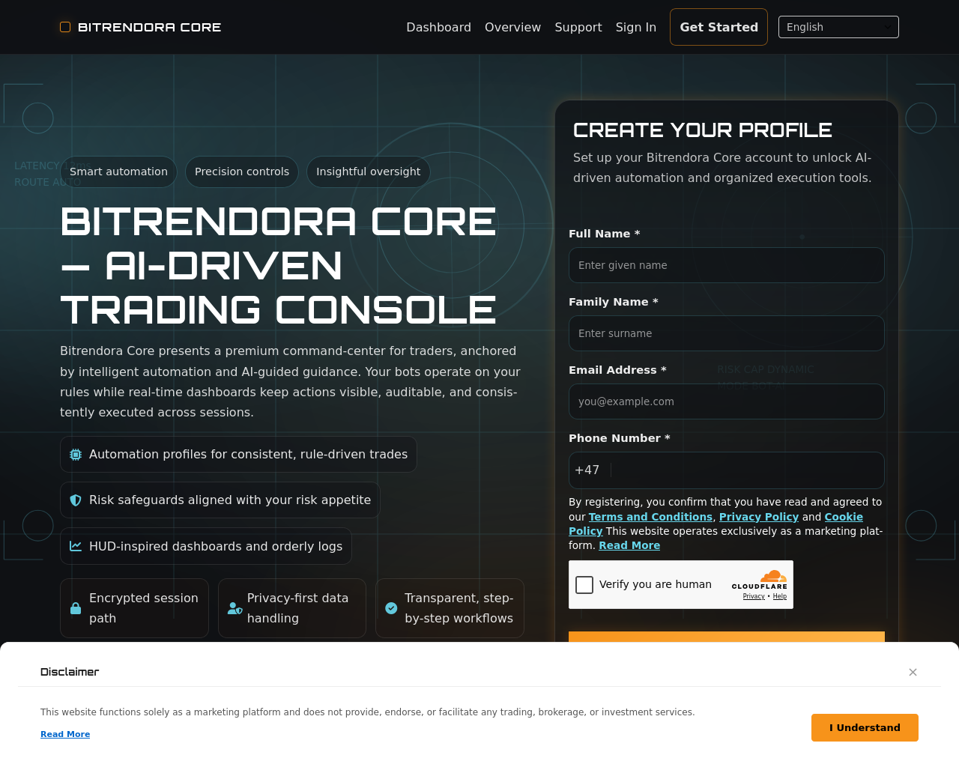
Task: Check the Verify you are human box
Action: click(x=584, y=585)
